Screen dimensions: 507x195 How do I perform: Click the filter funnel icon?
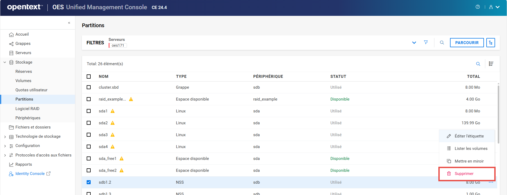(x=426, y=42)
